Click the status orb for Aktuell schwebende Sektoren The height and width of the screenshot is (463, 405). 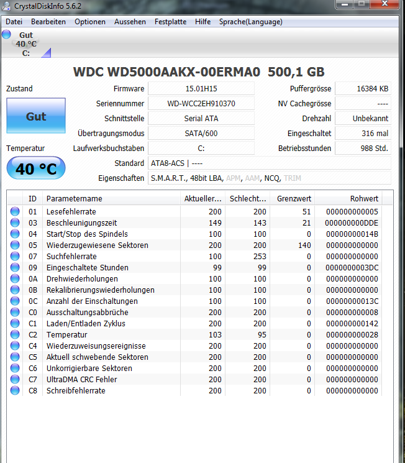click(15, 357)
